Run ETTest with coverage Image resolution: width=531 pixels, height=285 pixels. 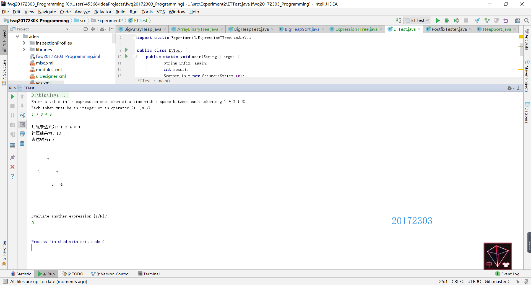point(456,20)
